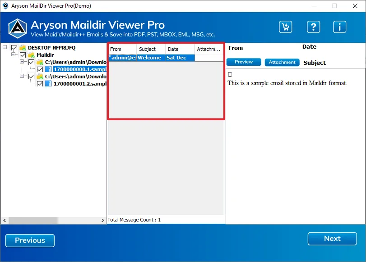366x262 pixels.
Task: Click the Maildir folder icon in tree
Action: pos(31,55)
